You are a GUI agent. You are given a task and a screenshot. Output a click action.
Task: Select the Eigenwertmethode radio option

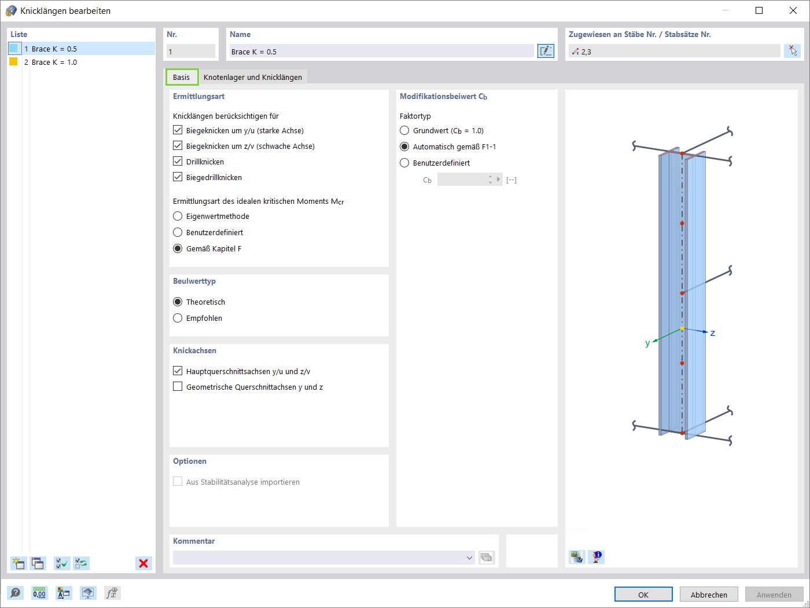point(178,216)
